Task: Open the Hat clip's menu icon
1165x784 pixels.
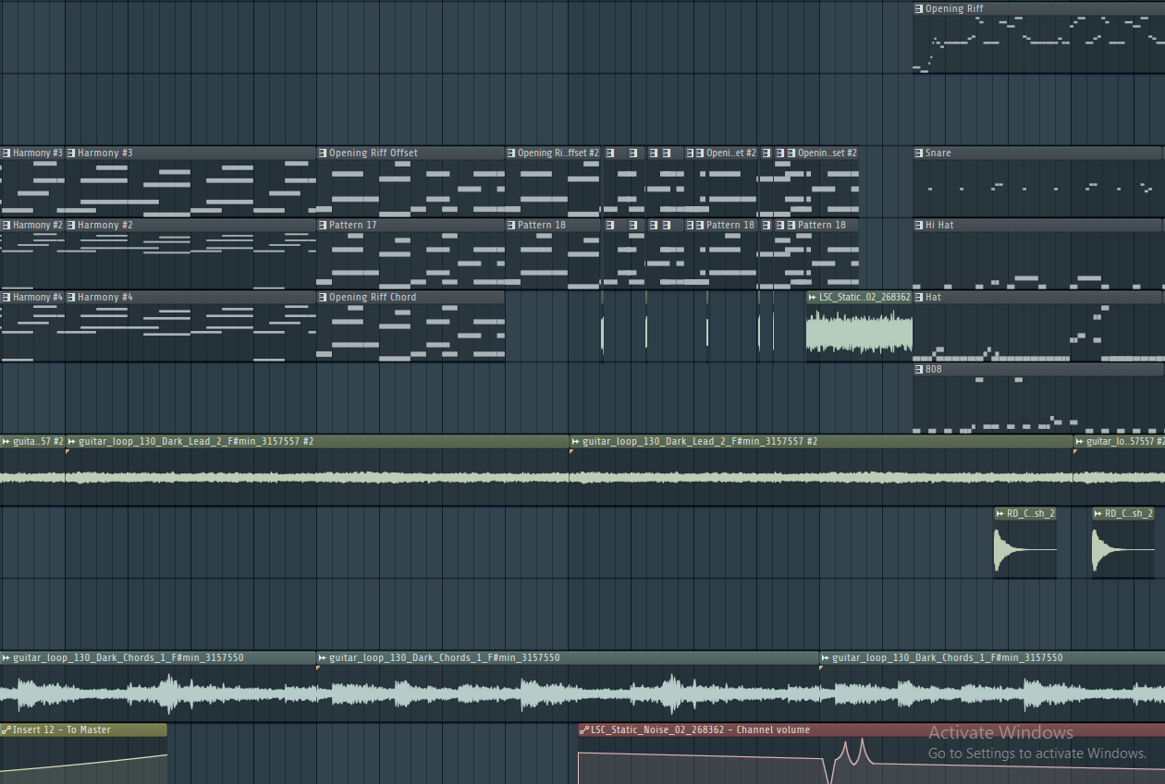Action: 919,298
